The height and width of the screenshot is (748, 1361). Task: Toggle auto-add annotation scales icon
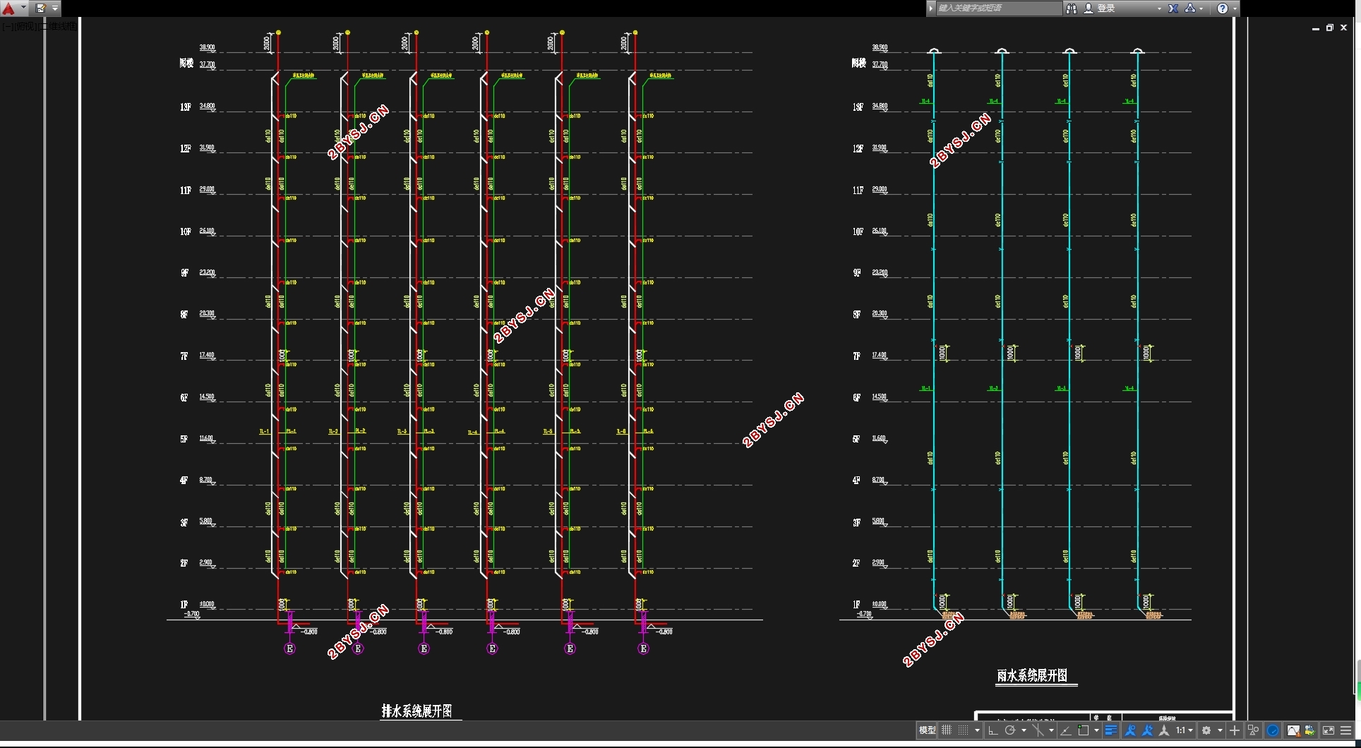(1147, 730)
